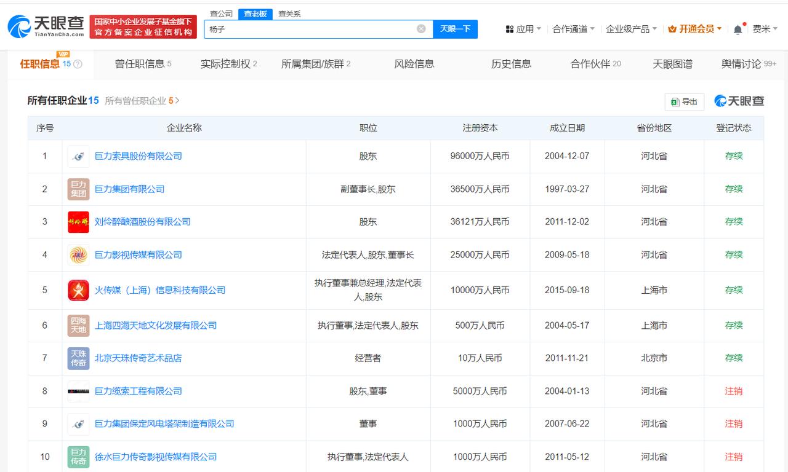
Task: Open the 巨力集团有限公司 link
Action: click(129, 189)
